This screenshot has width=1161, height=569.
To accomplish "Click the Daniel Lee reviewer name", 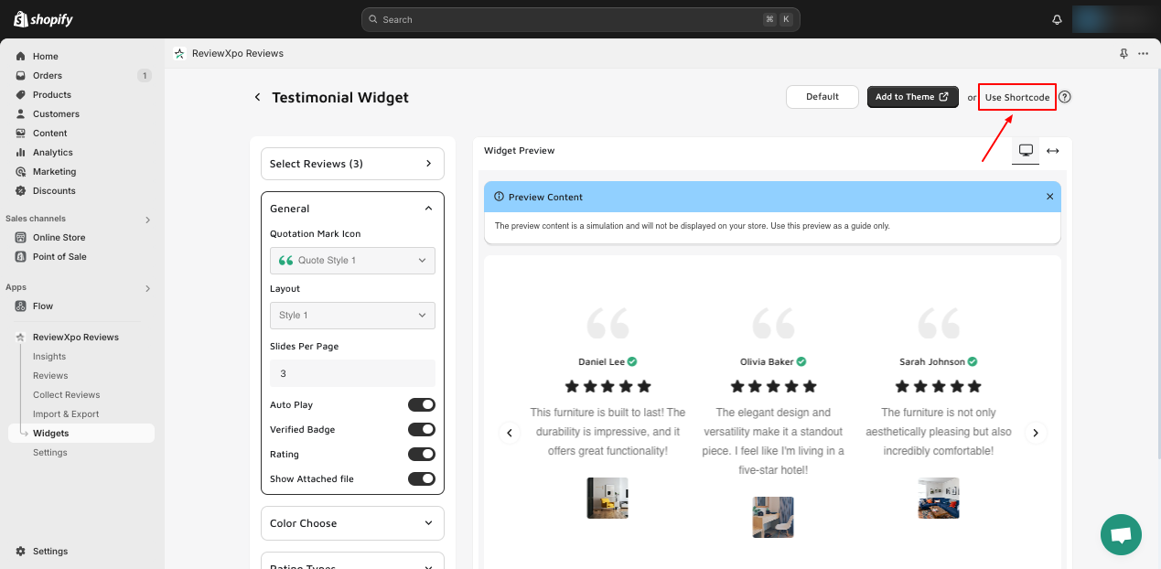I will pyautogui.click(x=602, y=362).
